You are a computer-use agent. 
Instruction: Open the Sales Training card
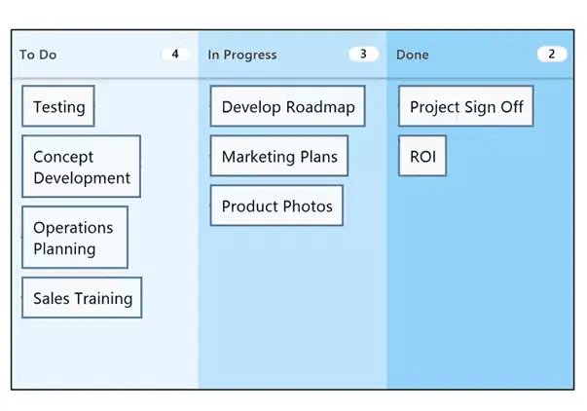pos(82,298)
